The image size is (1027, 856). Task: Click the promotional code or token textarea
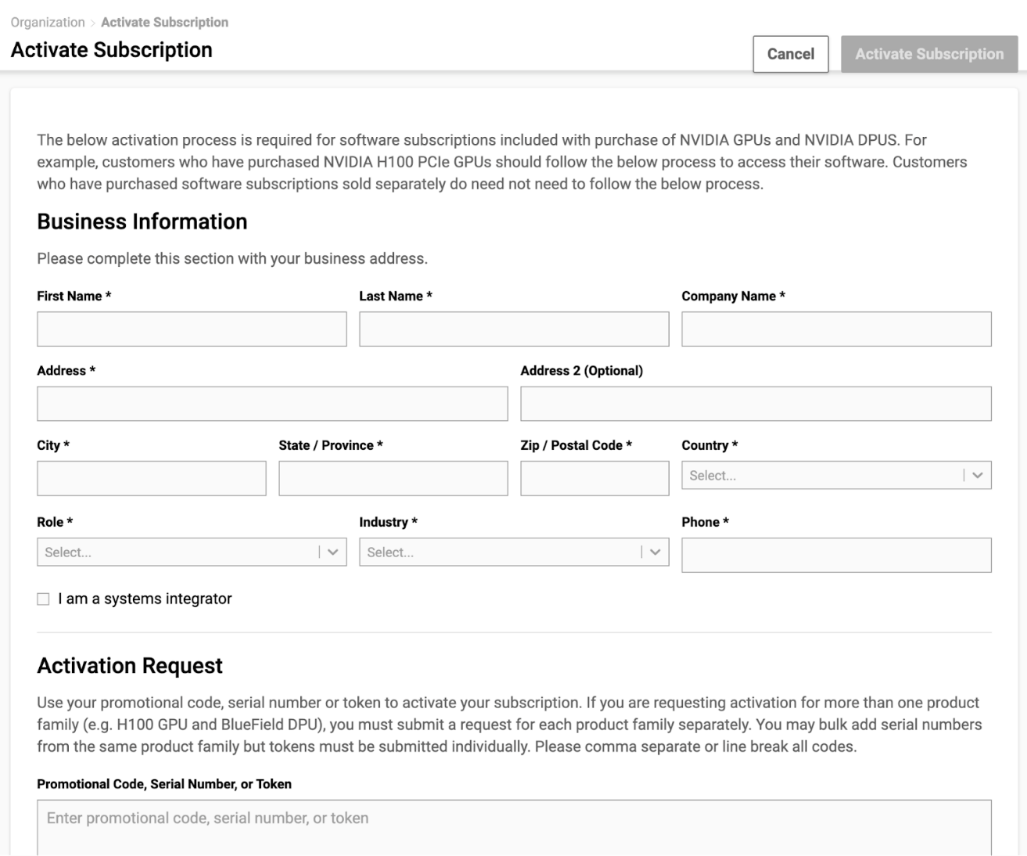click(514, 826)
